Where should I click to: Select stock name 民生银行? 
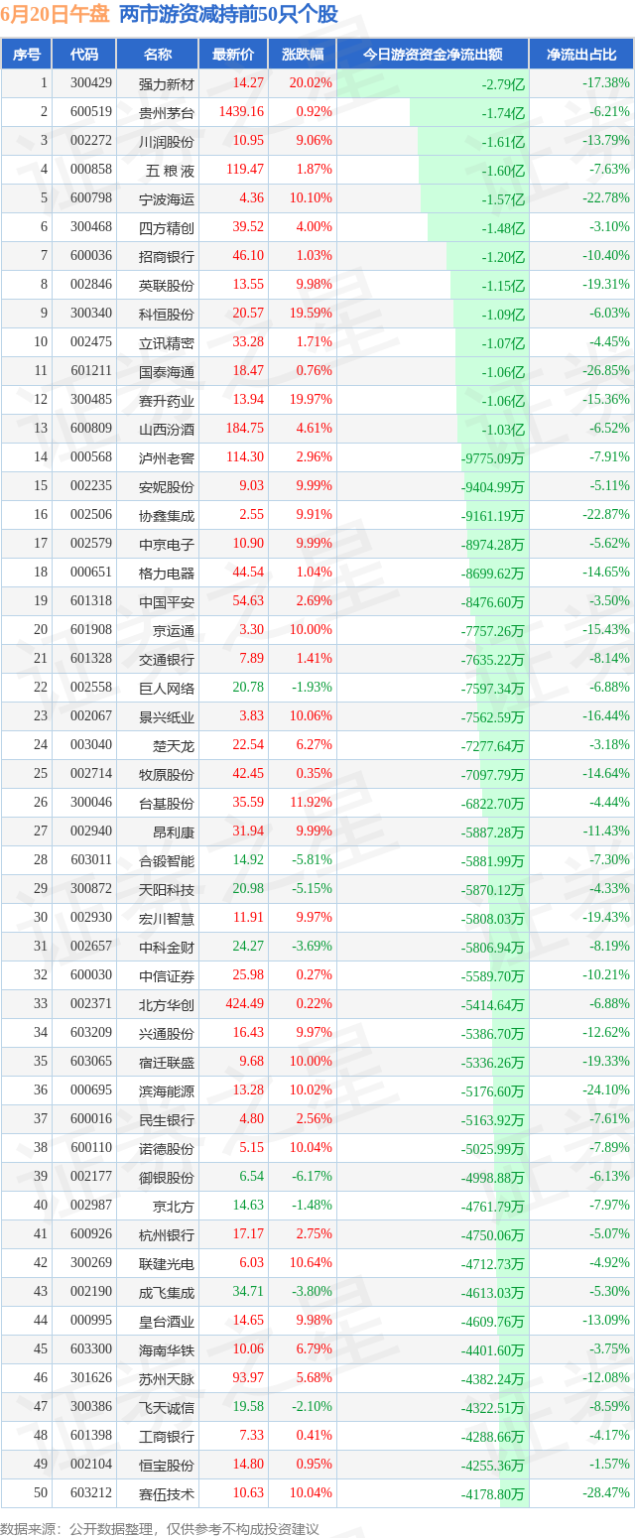pyautogui.click(x=167, y=1119)
